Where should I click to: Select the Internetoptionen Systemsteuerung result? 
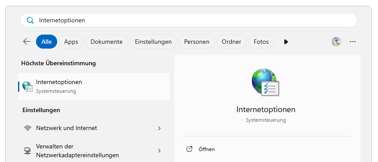coord(94,87)
